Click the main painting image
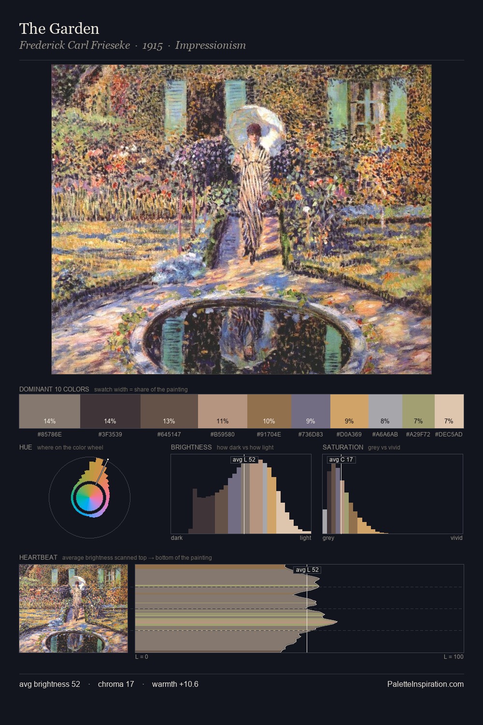Viewport: 483px width, 725px height. pos(241,219)
